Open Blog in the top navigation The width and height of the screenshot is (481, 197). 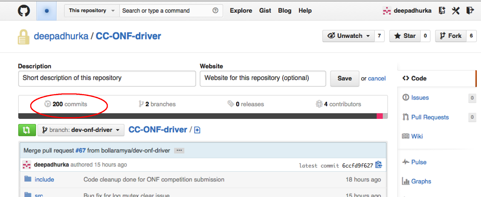[x=285, y=11]
